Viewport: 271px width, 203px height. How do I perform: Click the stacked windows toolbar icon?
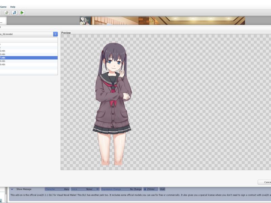click(7, 13)
